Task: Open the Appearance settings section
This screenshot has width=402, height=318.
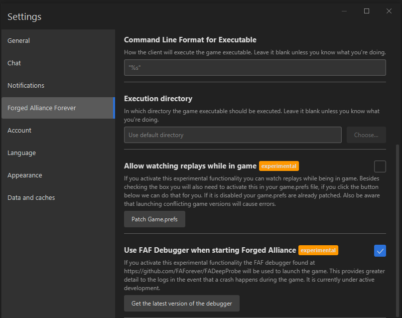Action: point(58,175)
